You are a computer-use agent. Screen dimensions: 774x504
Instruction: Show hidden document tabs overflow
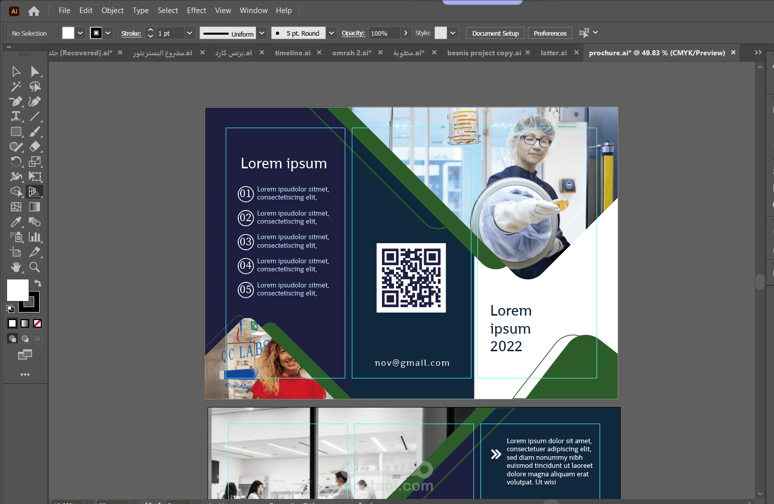(x=758, y=52)
